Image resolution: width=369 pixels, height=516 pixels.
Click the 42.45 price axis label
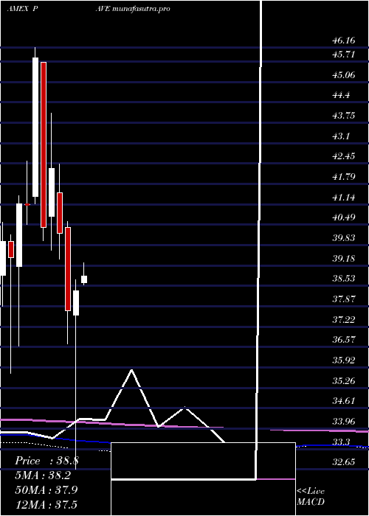pyautogui.click(x=344, y=156)
